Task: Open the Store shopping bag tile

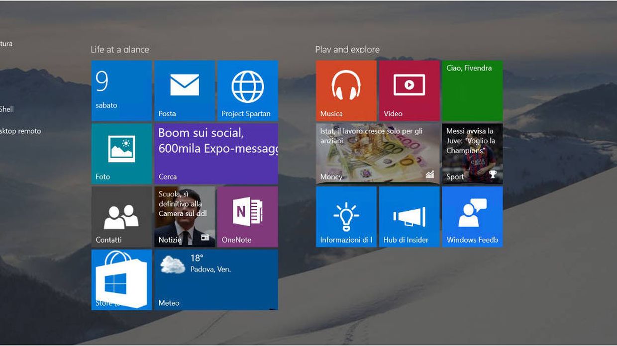Action: click(121, 280)
